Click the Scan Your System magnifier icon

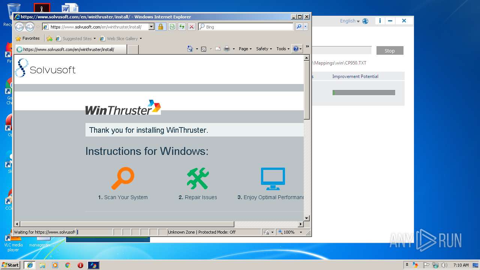click(x=123, y=178)
